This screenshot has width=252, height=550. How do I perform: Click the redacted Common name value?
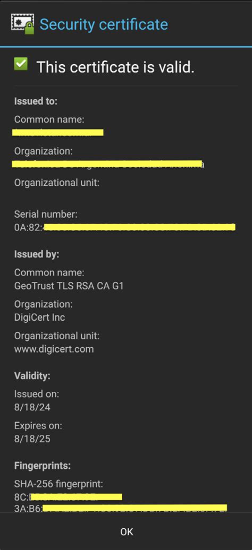tap(58, 132)
